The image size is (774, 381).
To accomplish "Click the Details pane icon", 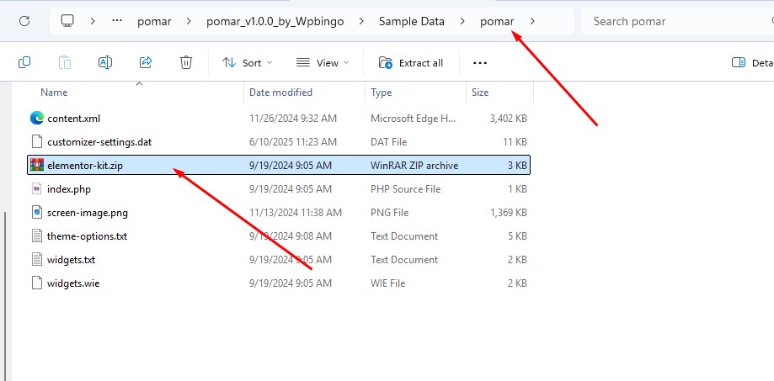I will click(x=739, y=62).
